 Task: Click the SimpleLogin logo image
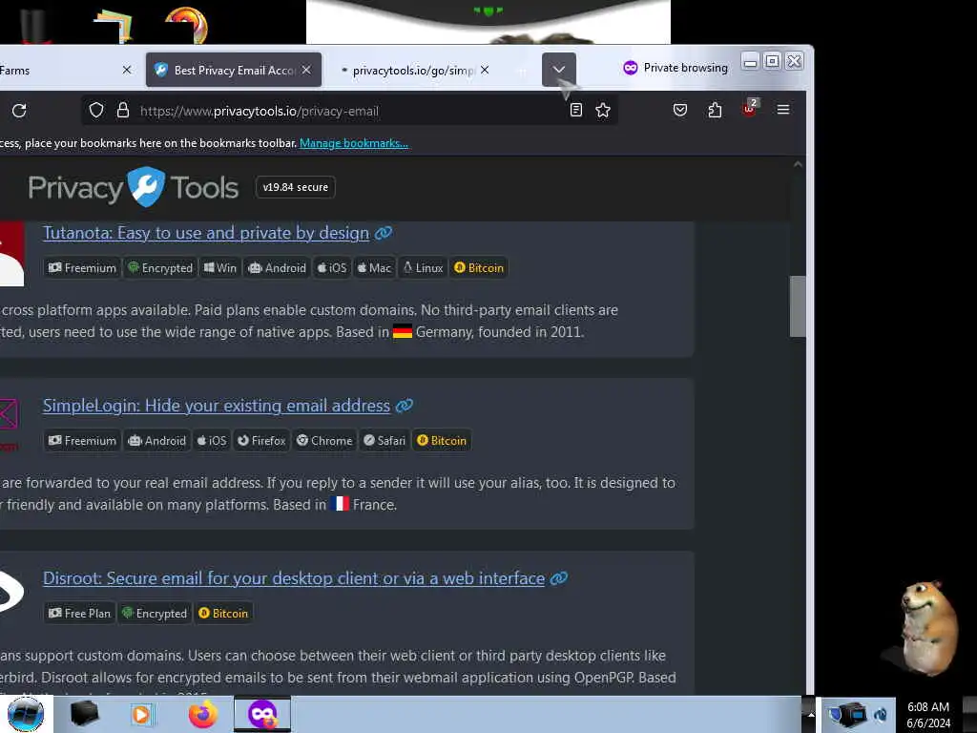(9, 423)
